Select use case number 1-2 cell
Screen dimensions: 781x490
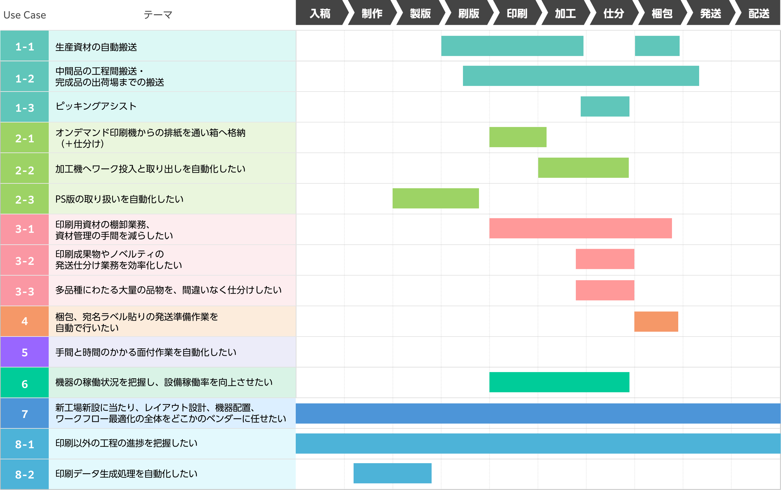(x=25, y=77)
